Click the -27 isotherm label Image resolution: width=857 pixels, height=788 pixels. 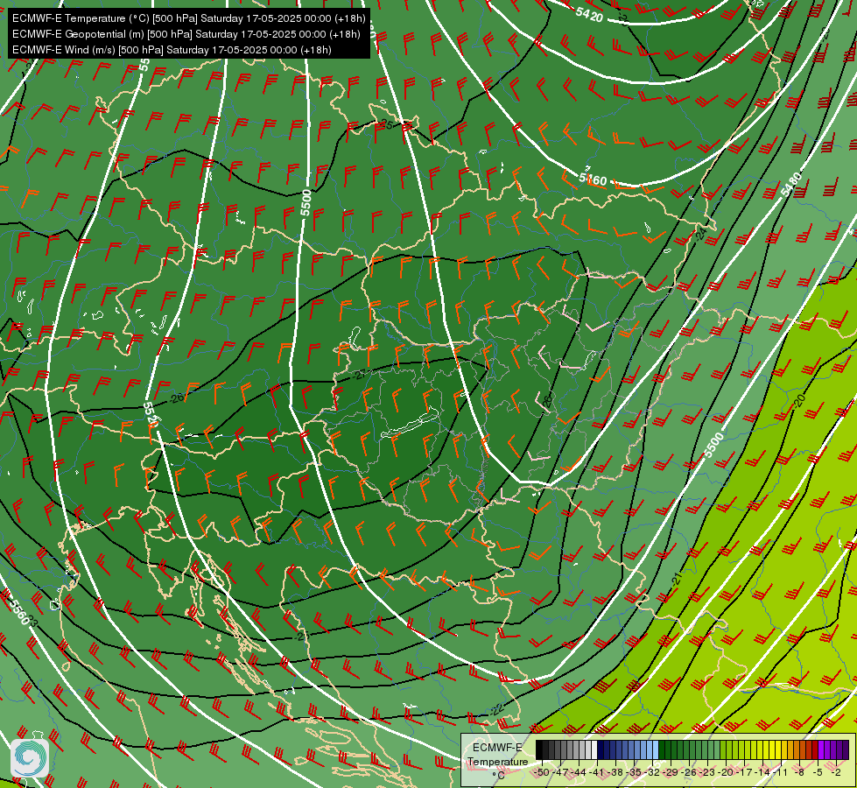coord(359,375)
